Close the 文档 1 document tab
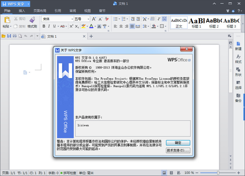The width and height of the screenshot is (245, 176). (x=84, y=36)
